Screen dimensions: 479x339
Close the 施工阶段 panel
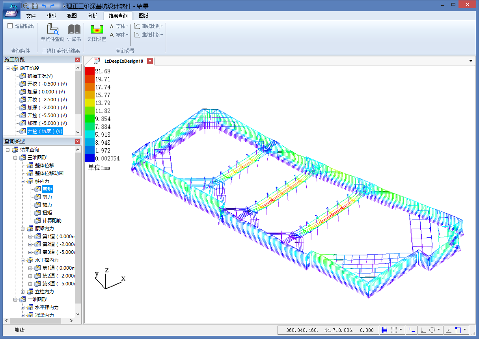click(77, 60)
